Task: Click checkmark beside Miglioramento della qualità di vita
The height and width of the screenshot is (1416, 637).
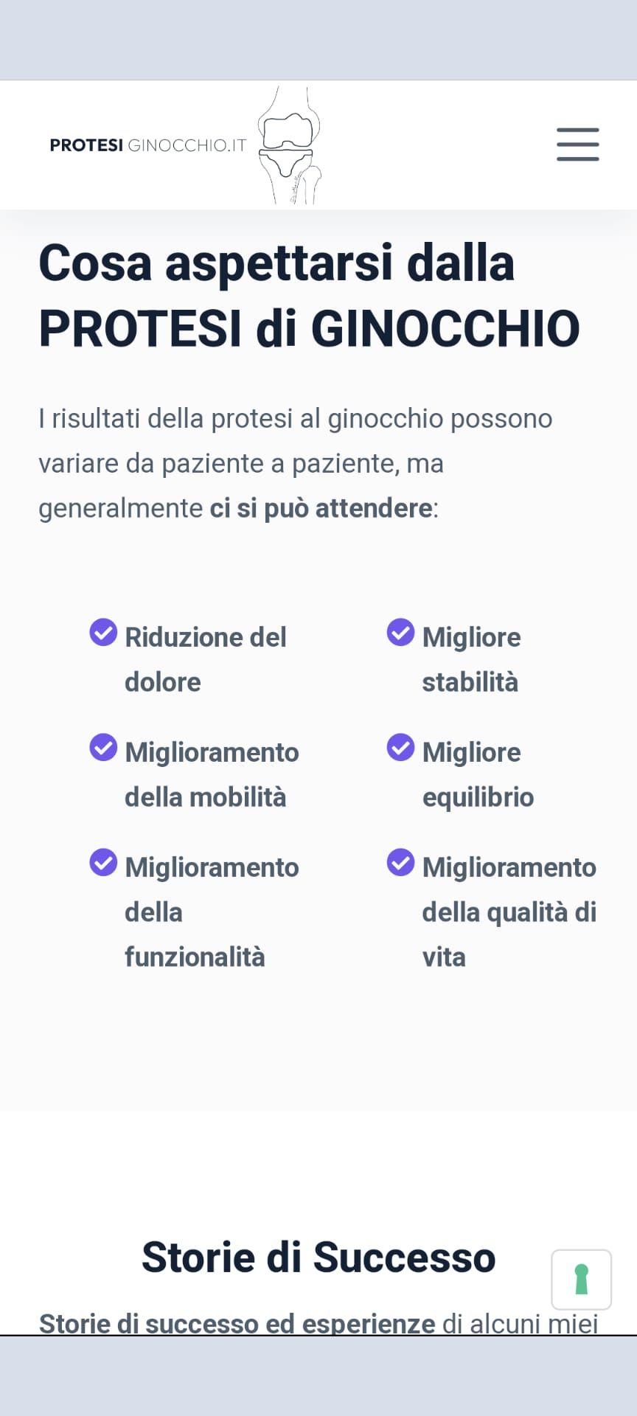Action: [x=400, y=862]
